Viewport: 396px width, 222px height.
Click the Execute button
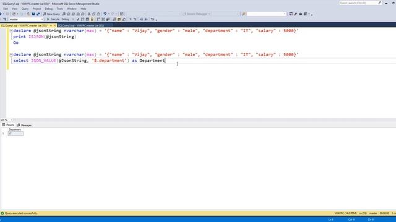53,19
